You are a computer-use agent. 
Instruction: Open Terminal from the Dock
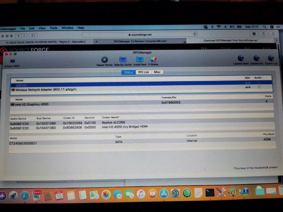tap(210, 193)
